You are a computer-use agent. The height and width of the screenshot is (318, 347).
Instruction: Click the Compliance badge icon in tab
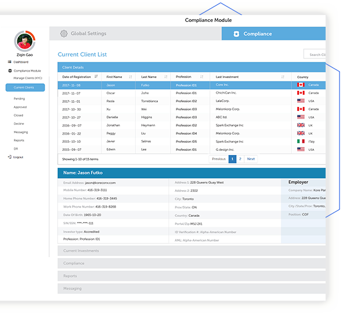pyautogui.click(x=237, y=34)
